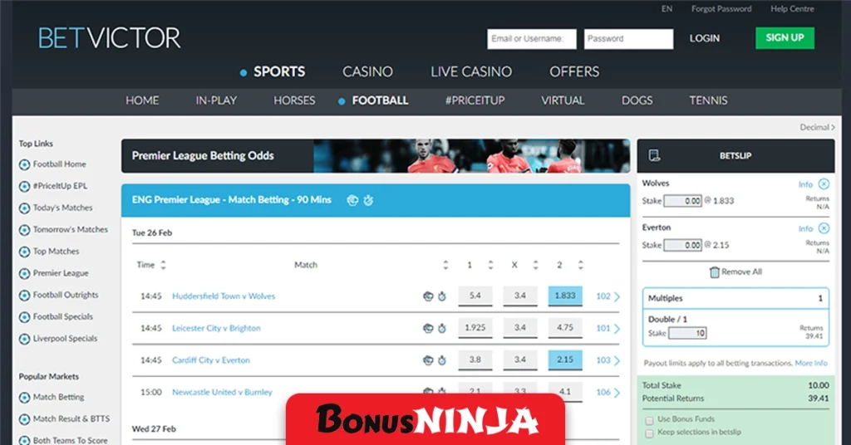This screenshot has width=851, height=445.
Task: Deselect the highlighted 1.833 Wolves odds
Action: [565, 296]
